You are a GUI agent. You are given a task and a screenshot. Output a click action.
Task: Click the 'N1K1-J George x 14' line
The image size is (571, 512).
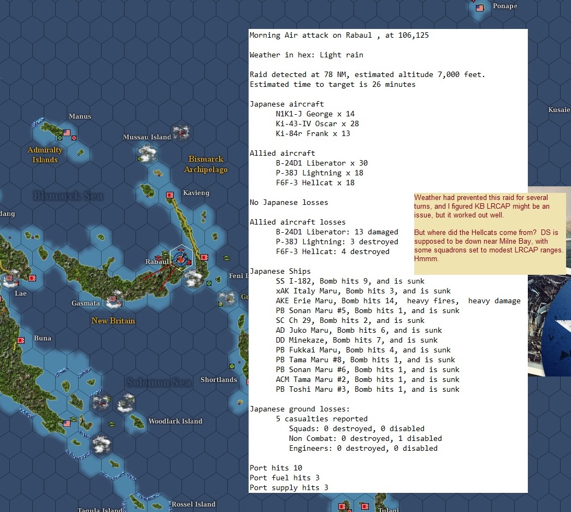tap(315, 114)
